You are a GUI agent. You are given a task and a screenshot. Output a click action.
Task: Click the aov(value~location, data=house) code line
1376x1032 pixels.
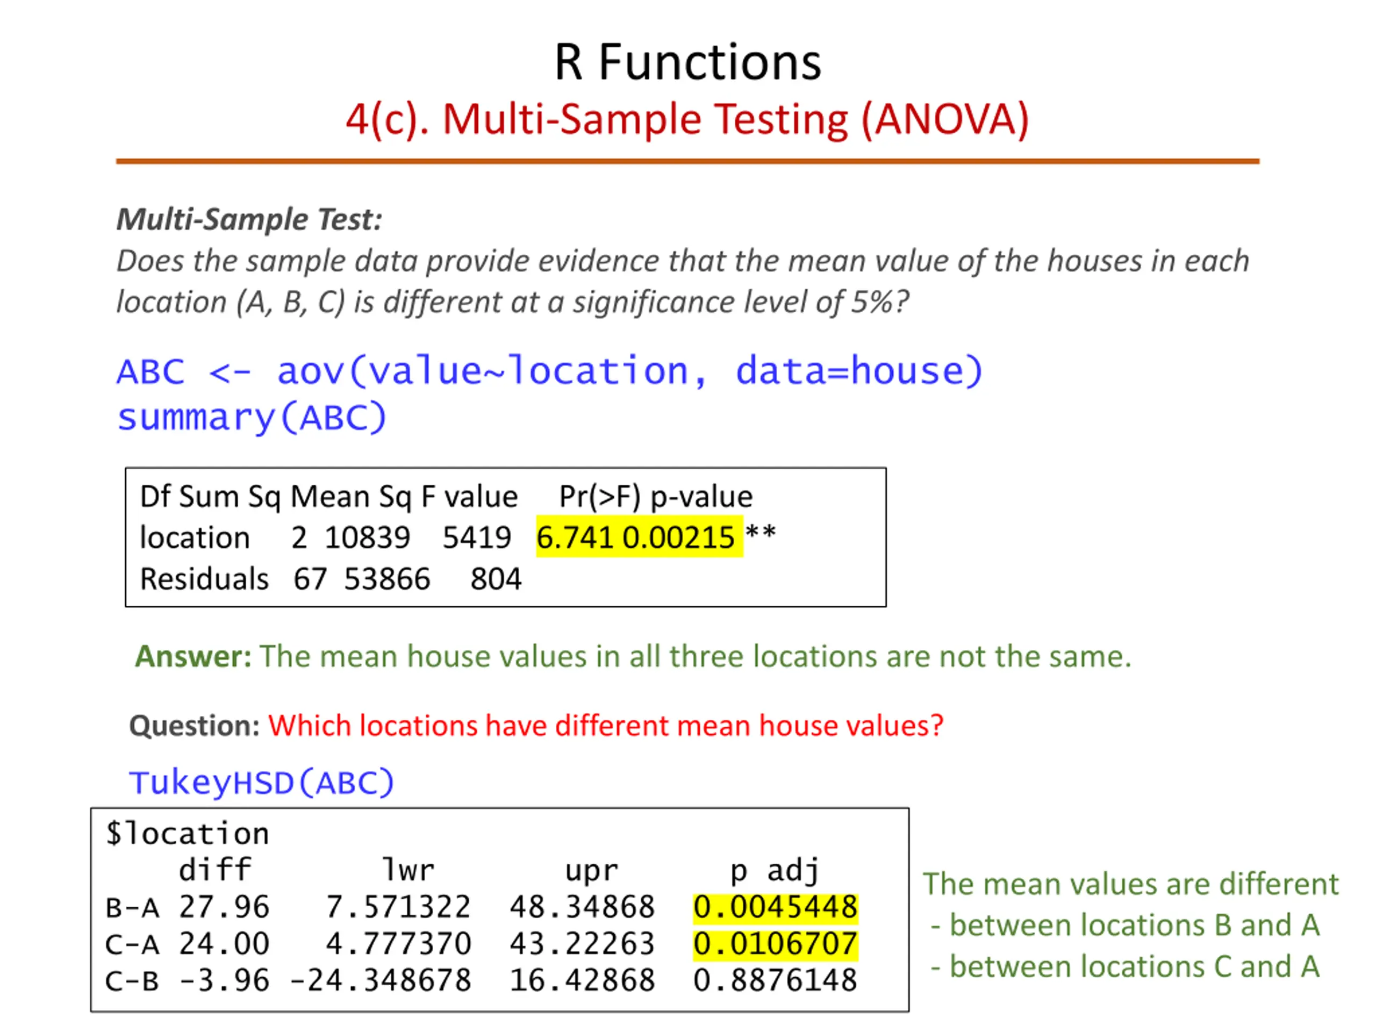[x=550, y=371]
